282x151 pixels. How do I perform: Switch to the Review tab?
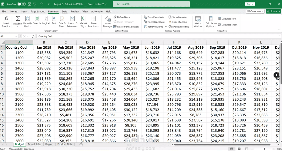[75, 12]
